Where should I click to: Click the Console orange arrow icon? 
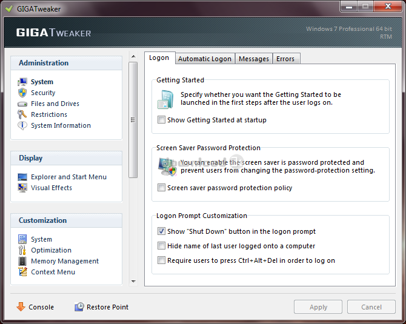[x=21, y=306]
